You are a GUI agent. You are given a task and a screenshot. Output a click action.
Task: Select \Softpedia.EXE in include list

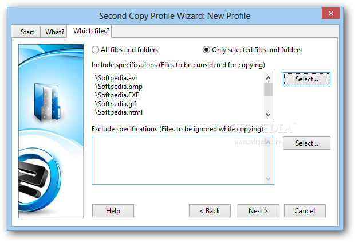coord(117,95)
